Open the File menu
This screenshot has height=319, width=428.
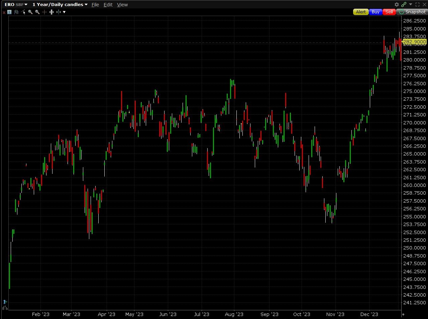95,5
